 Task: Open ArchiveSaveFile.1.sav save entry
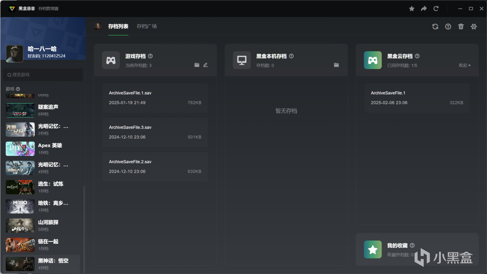(x=155, y=98)
